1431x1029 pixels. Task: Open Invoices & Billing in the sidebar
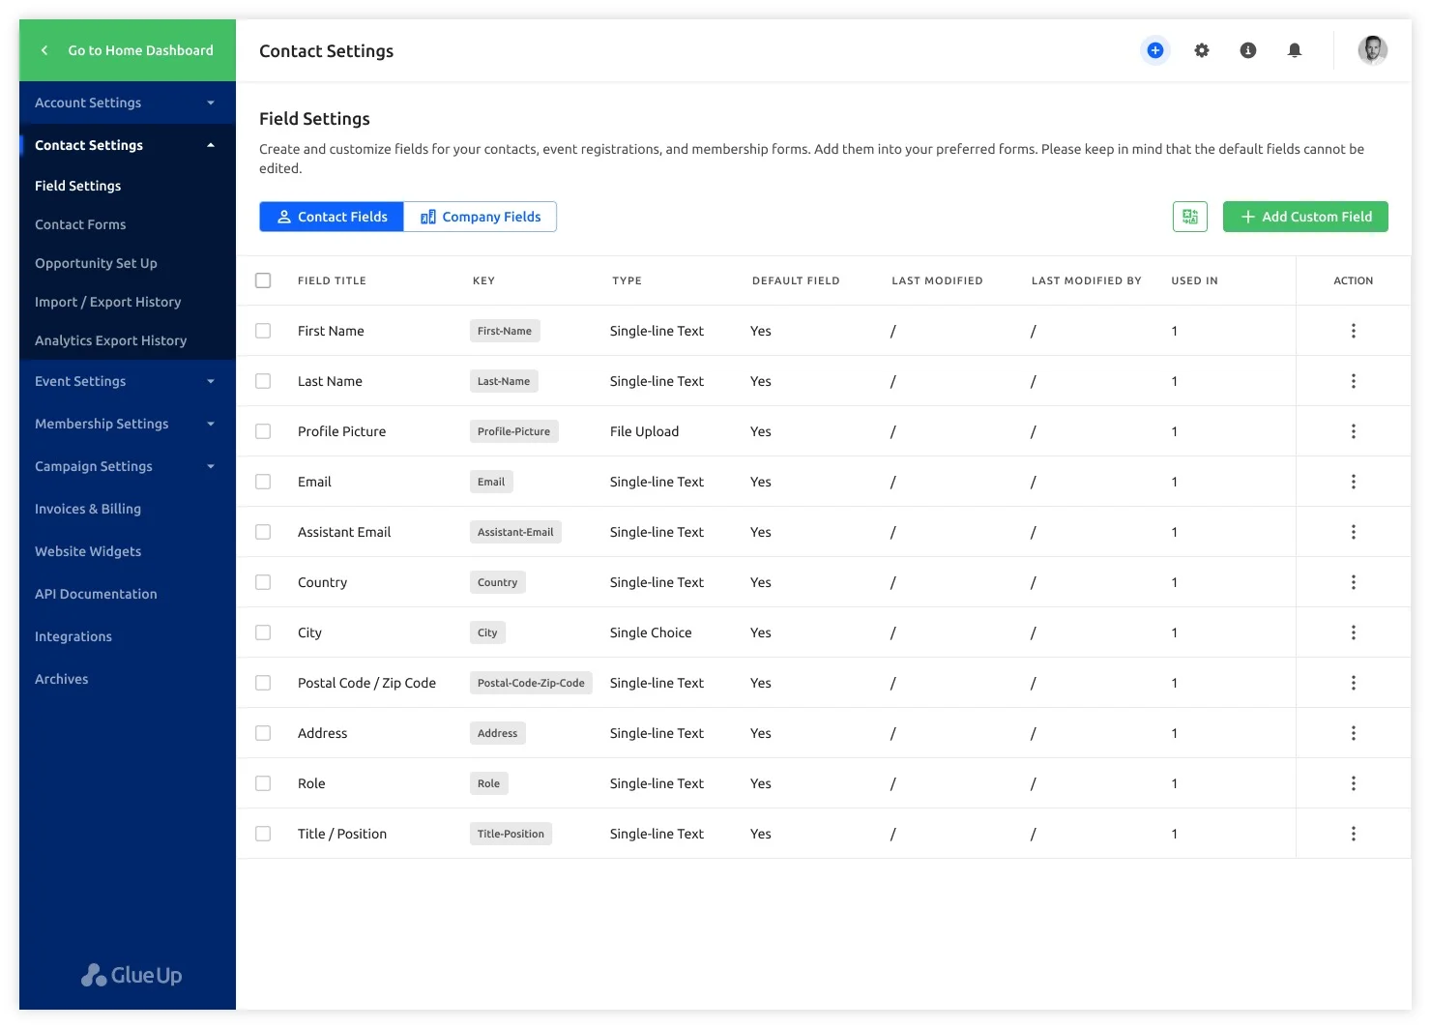point(88,509)
